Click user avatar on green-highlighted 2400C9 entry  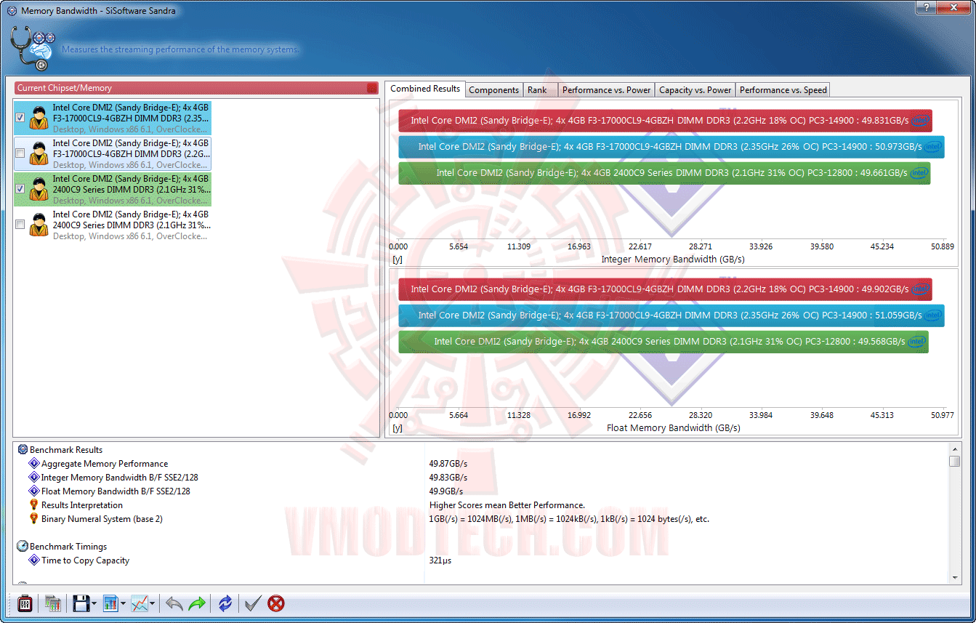[x=39, y=190]
